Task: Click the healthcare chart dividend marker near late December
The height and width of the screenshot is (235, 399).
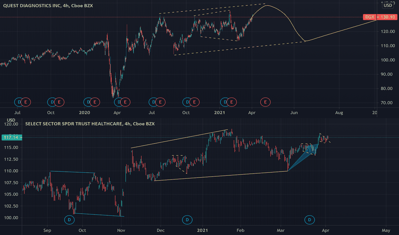Action: coord(187,220)
